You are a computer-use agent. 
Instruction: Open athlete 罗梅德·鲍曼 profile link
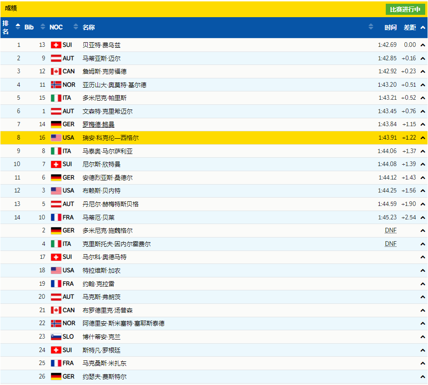click(98, 124)
